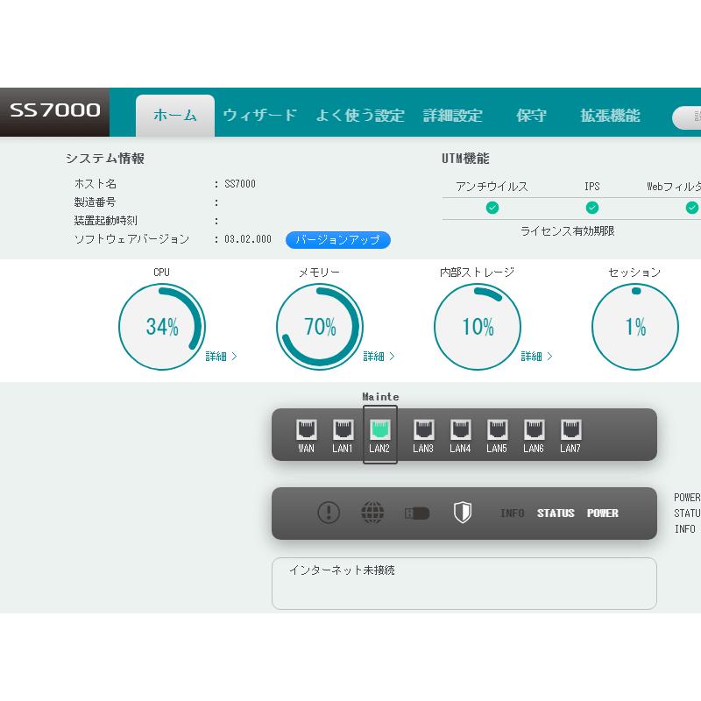Click the Web filter green check icon

[x=691, y=208]
